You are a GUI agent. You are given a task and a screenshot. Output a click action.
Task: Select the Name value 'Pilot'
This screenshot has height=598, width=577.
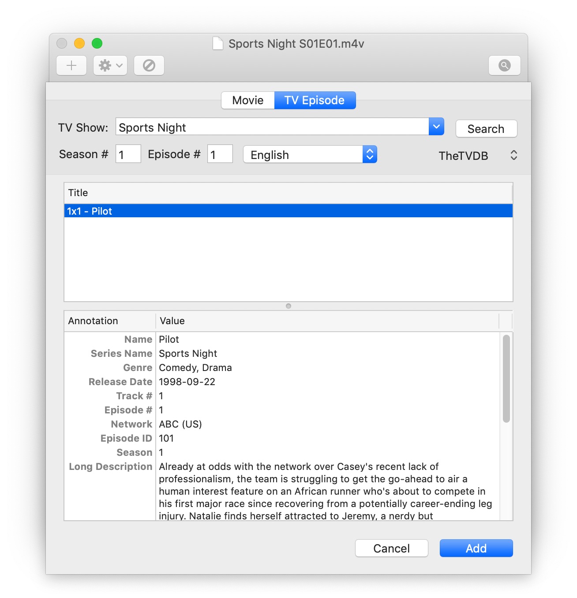tap(169, 339)
